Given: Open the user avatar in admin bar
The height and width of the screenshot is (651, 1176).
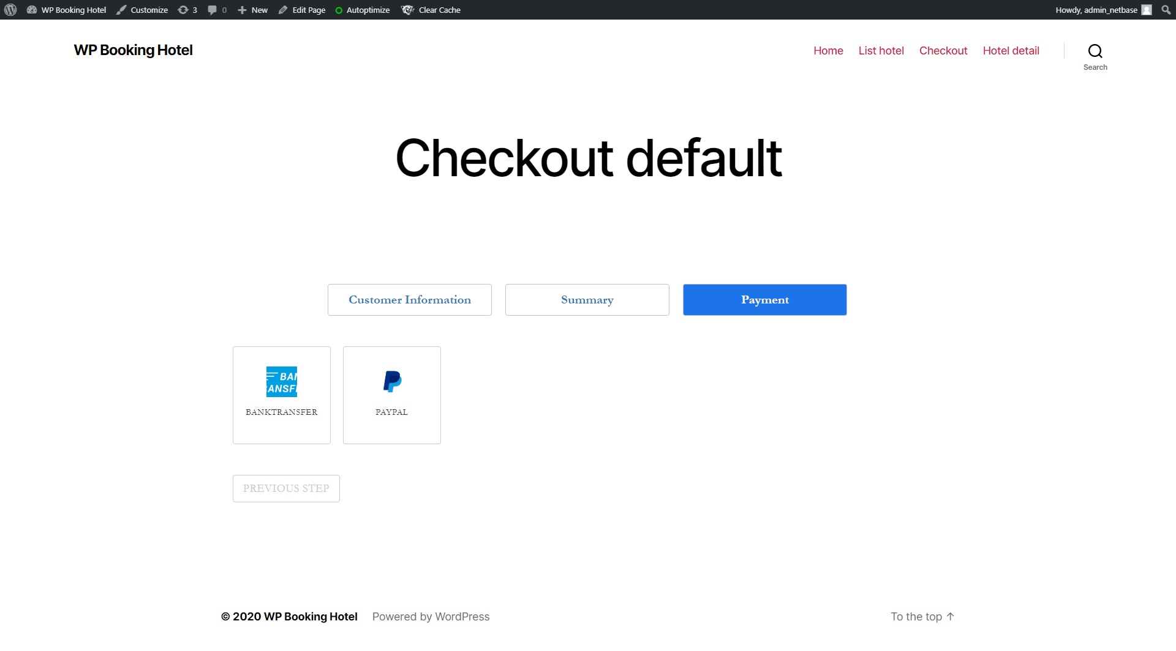Looking at the screenshot, I should pos(1147,10).
